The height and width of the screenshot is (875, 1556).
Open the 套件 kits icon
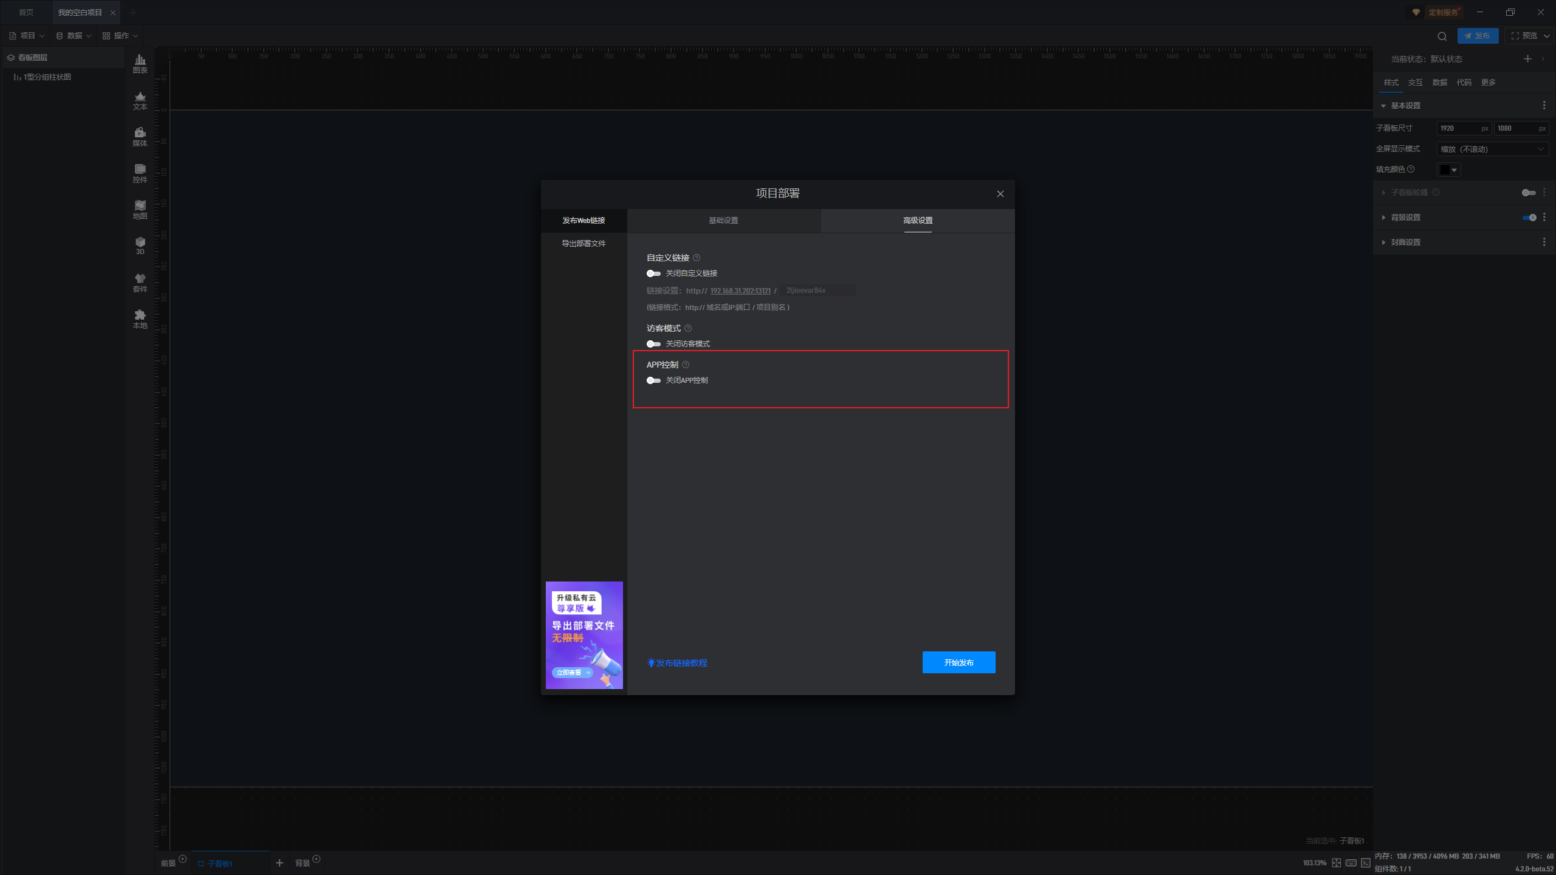[x=140, y=282]
